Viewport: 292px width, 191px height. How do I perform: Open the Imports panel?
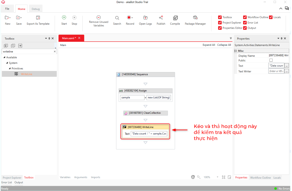(96, 177)
